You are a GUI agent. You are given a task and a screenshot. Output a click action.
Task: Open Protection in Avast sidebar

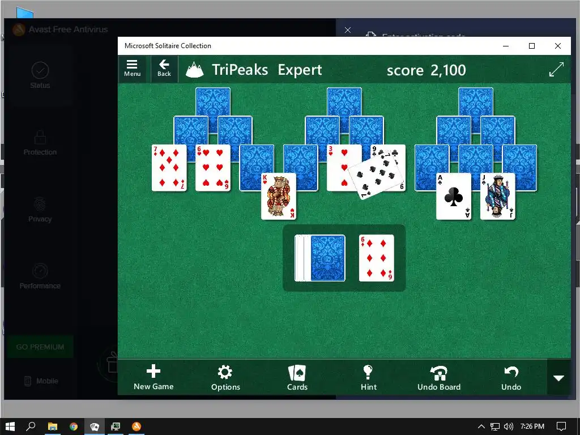pos(40,142)
